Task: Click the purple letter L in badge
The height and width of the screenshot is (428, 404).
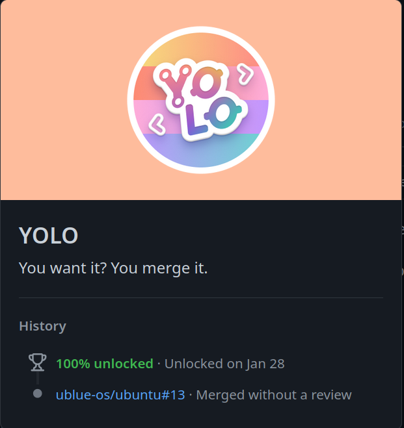Action: (x=196, y=121)
